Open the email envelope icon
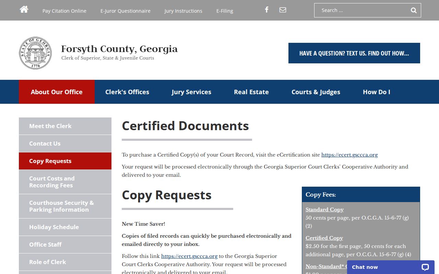Screen dimensions: 439x274 tap(283, 10)
